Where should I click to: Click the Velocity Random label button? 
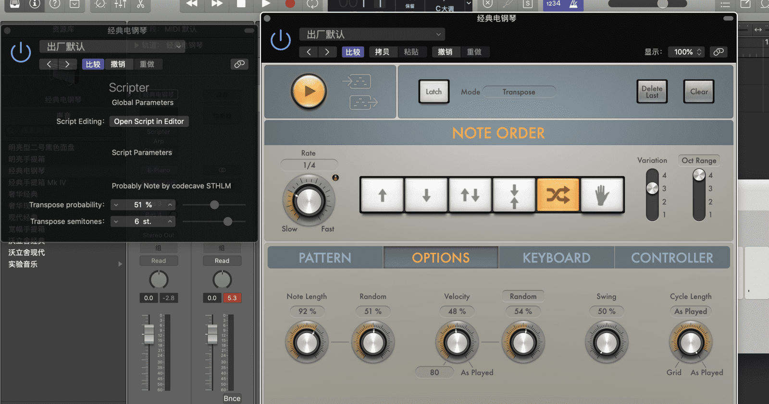pos(523,297)
